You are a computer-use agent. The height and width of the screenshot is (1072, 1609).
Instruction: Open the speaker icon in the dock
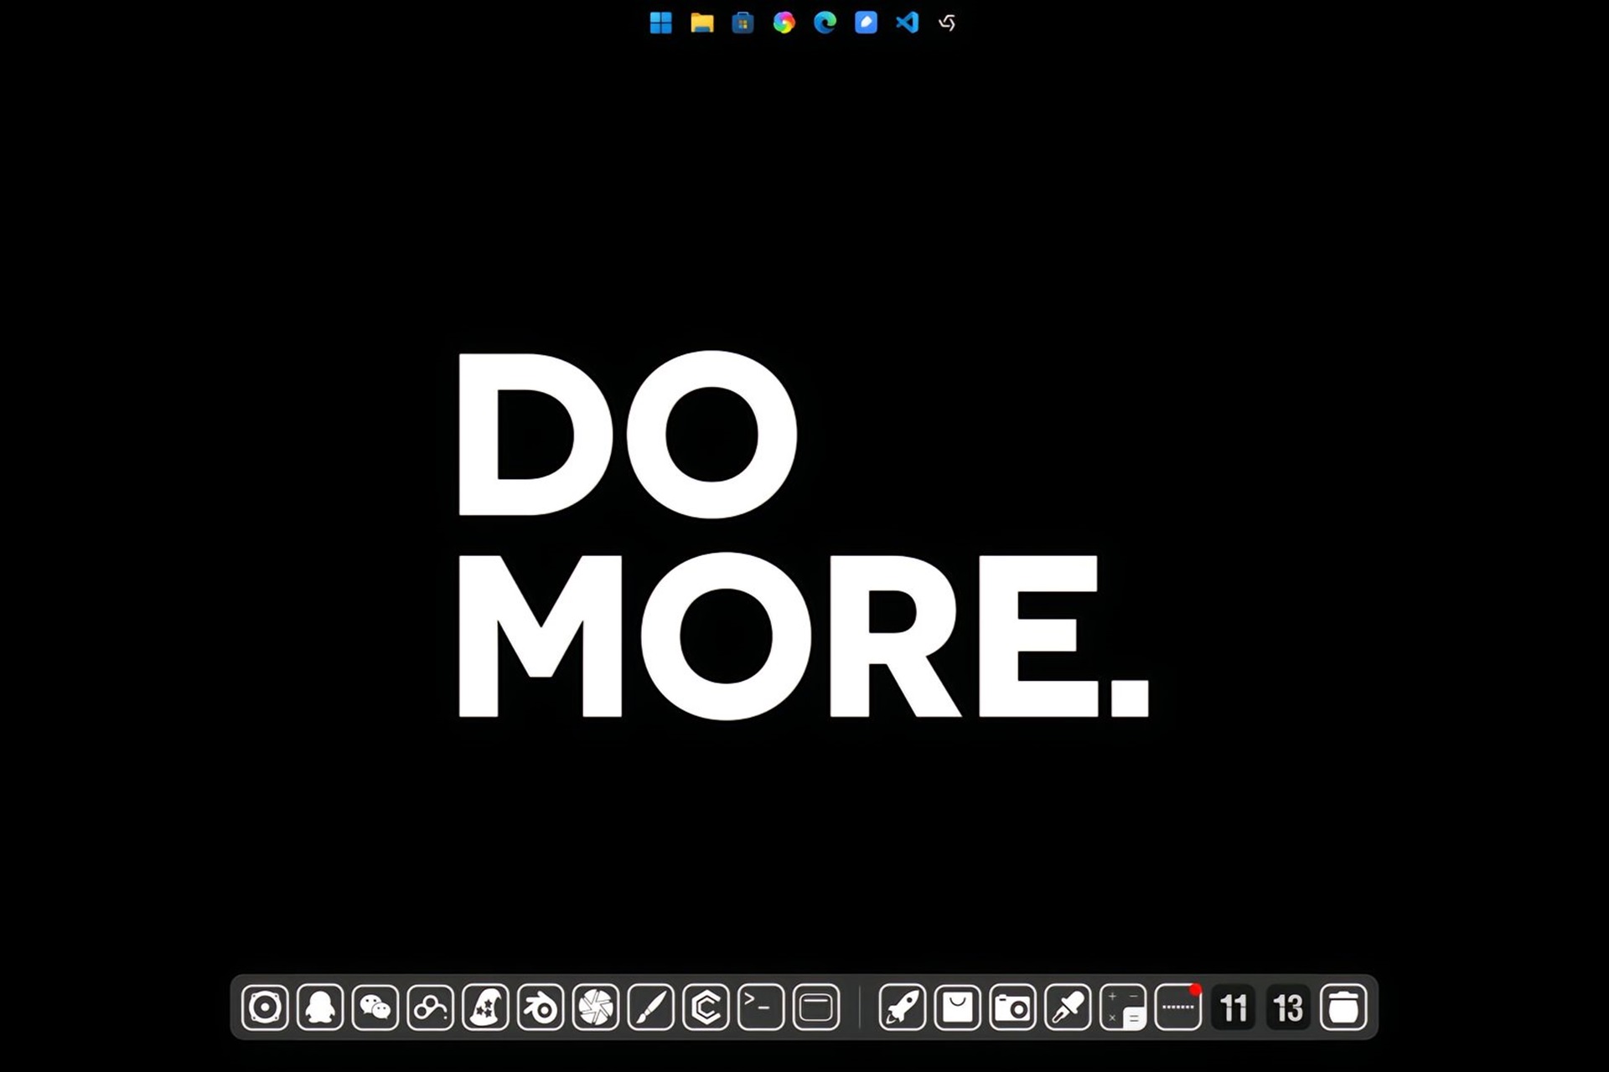(265, 1007)
